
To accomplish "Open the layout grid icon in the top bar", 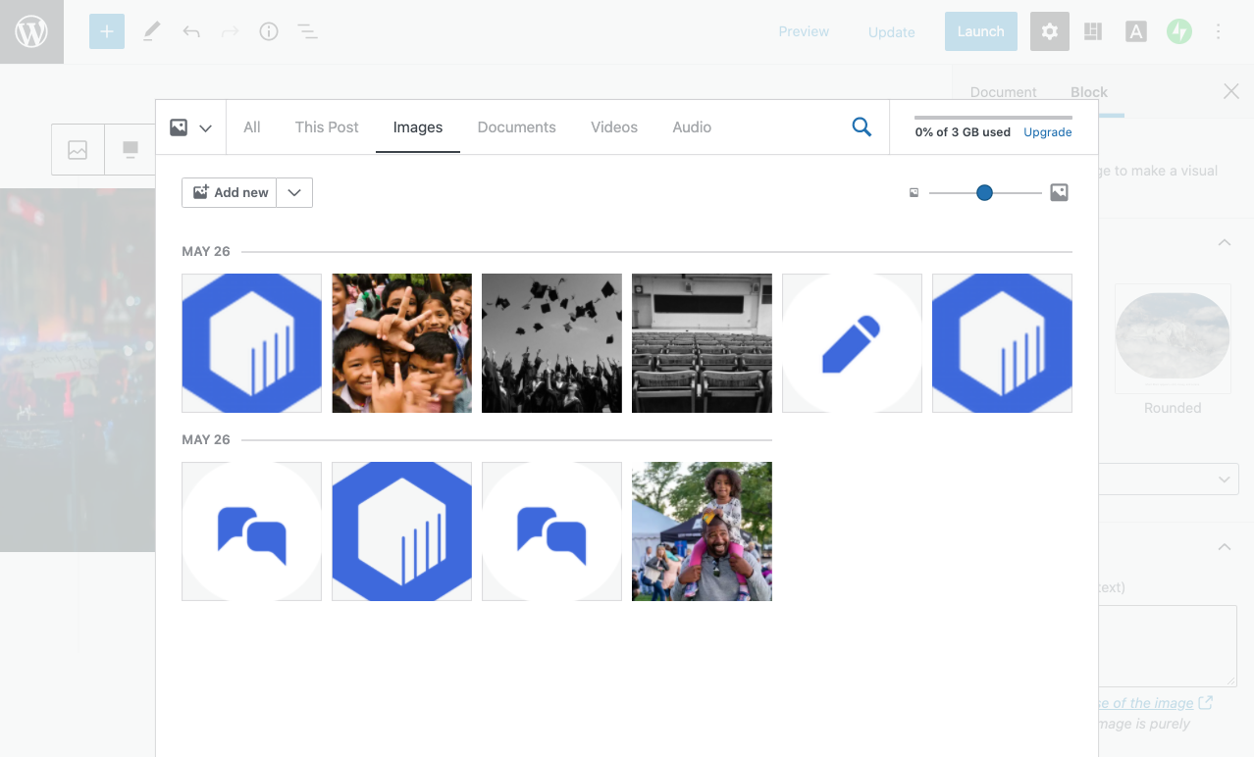I will (1093, 31).
